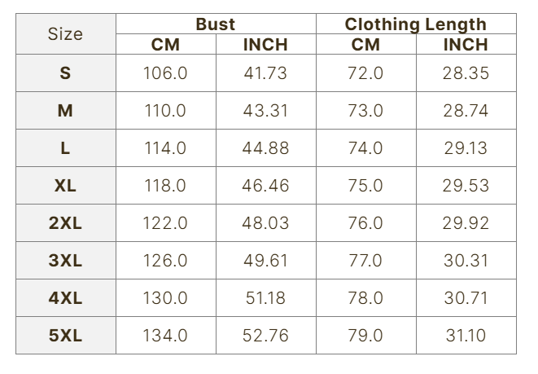This screenshot has height=374, width=538.
Task: Click the 2XL size row label
Action: tap(65, 223)
